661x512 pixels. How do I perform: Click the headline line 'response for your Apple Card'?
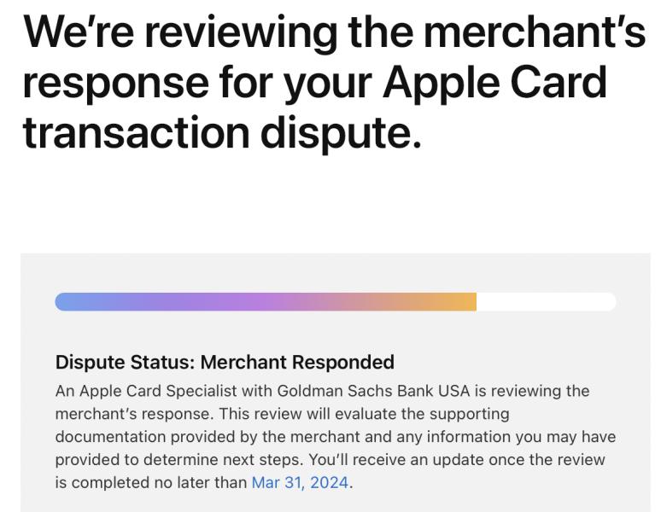[315, 84]
